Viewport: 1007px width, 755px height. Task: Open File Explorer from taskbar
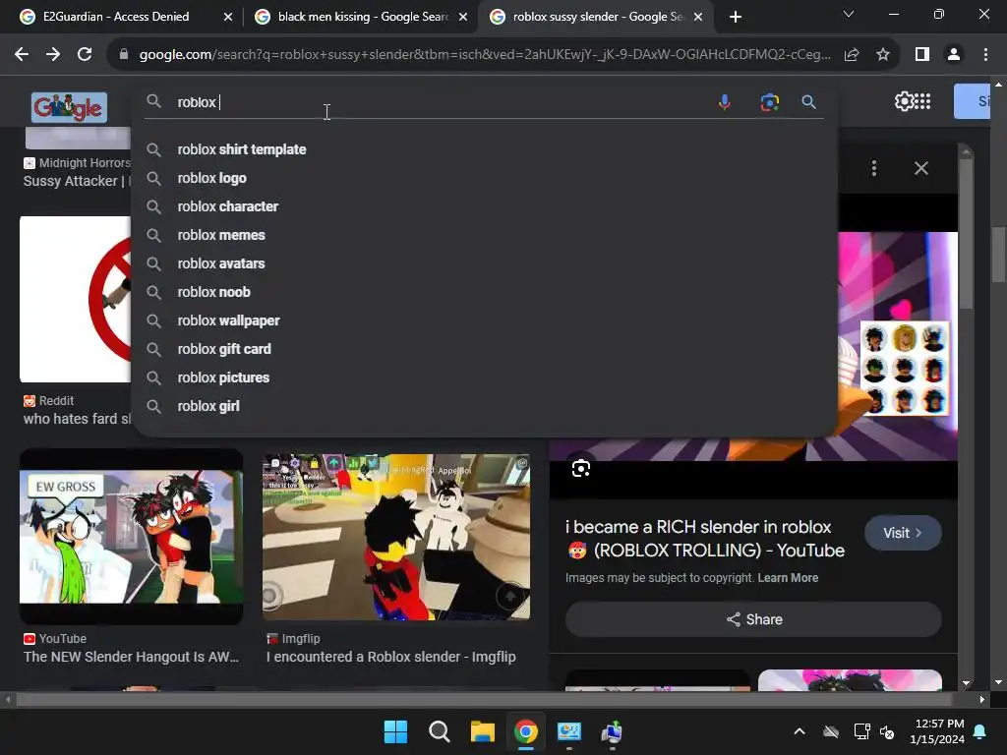(482, 731)
